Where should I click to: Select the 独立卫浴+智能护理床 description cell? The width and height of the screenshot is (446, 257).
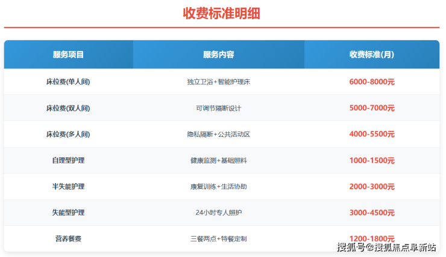218,82
